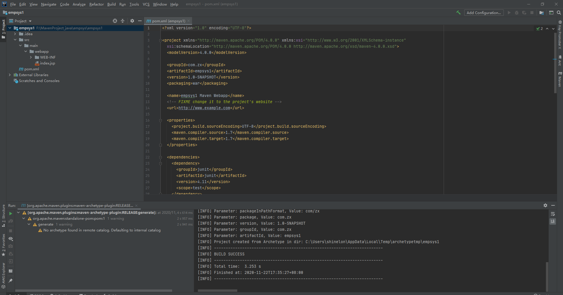Toggle the 1: Project tool window button
Screen dimensions: 563x295
coord(4,29)
